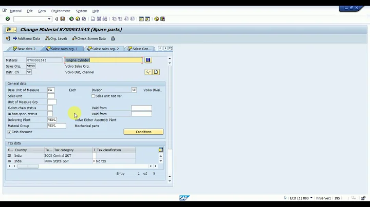Click the green Enter checkmark icon
This screenshot has width=370, height=207.
8,19
